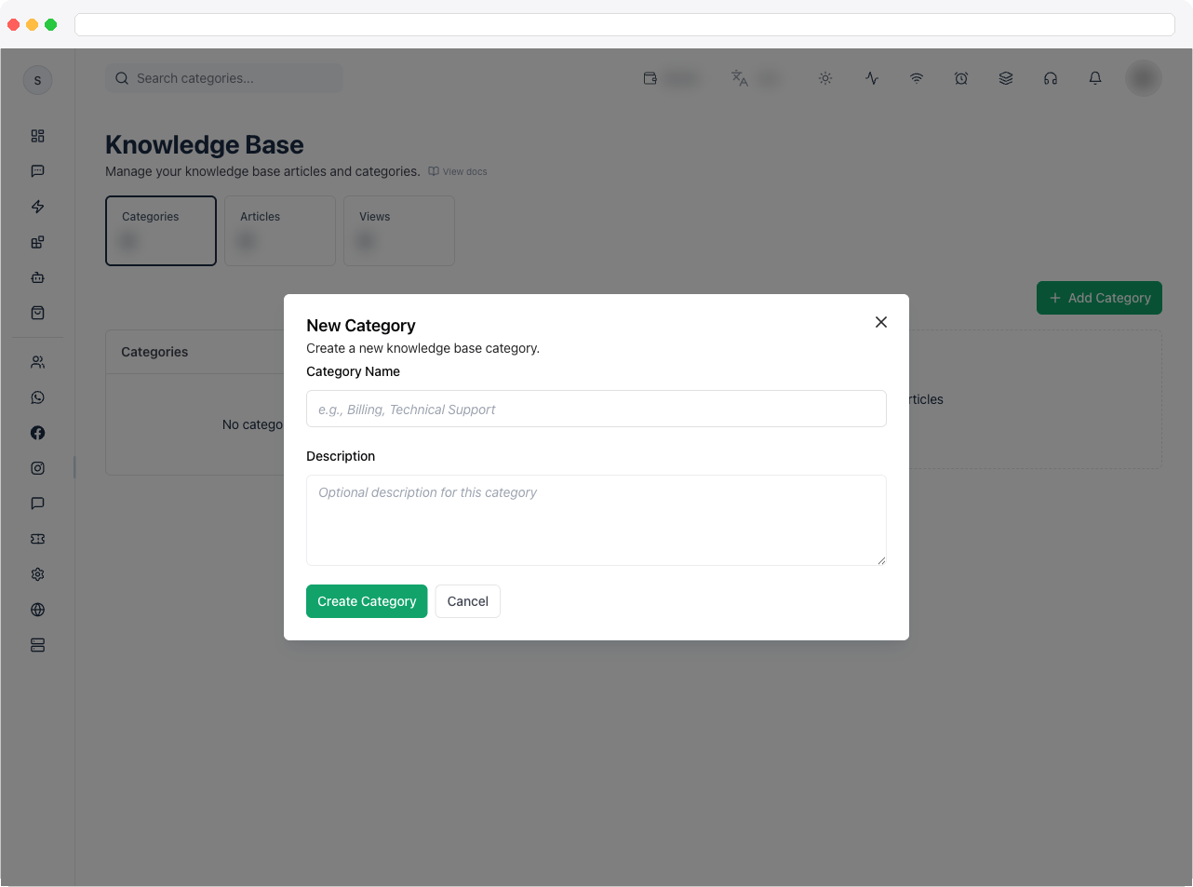Open the View docs link
Viewport: 1193px width, 887px height.
coord(458,171)
